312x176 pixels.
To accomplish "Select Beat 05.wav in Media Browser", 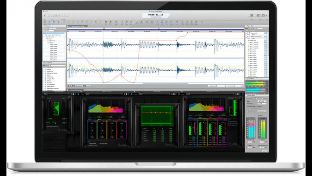I will [54, 52].
